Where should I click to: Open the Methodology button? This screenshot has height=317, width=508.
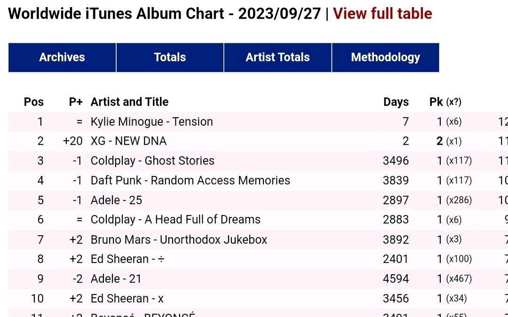(386, 57)
